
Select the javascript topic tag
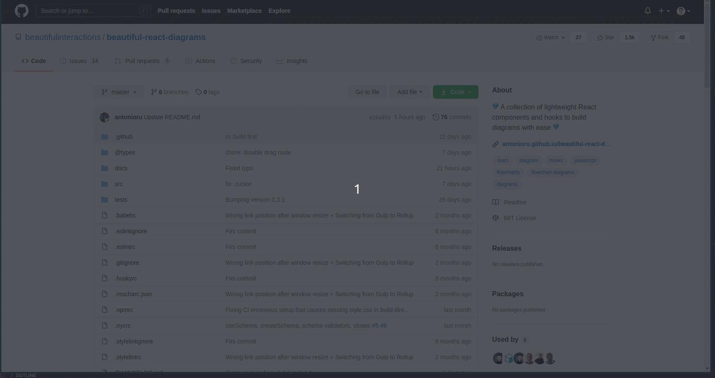tap(585, 160)
